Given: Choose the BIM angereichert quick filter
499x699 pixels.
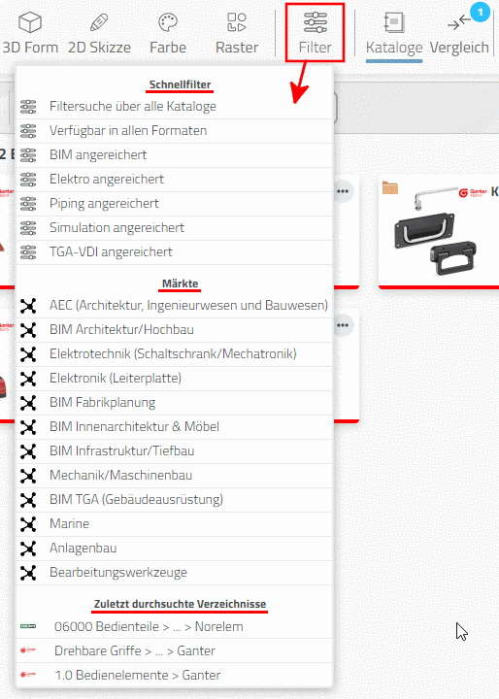Looking at the screenshot, I should point(175,155).
